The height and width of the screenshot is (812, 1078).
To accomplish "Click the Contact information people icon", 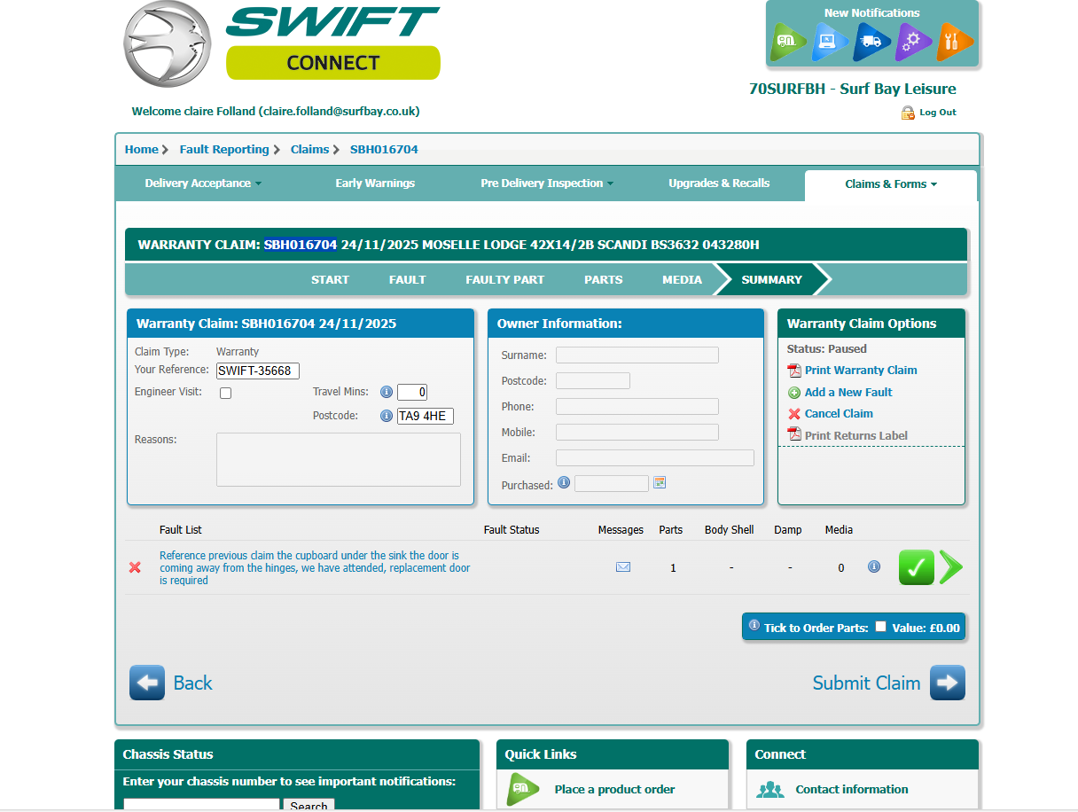I will pos(770,789).
